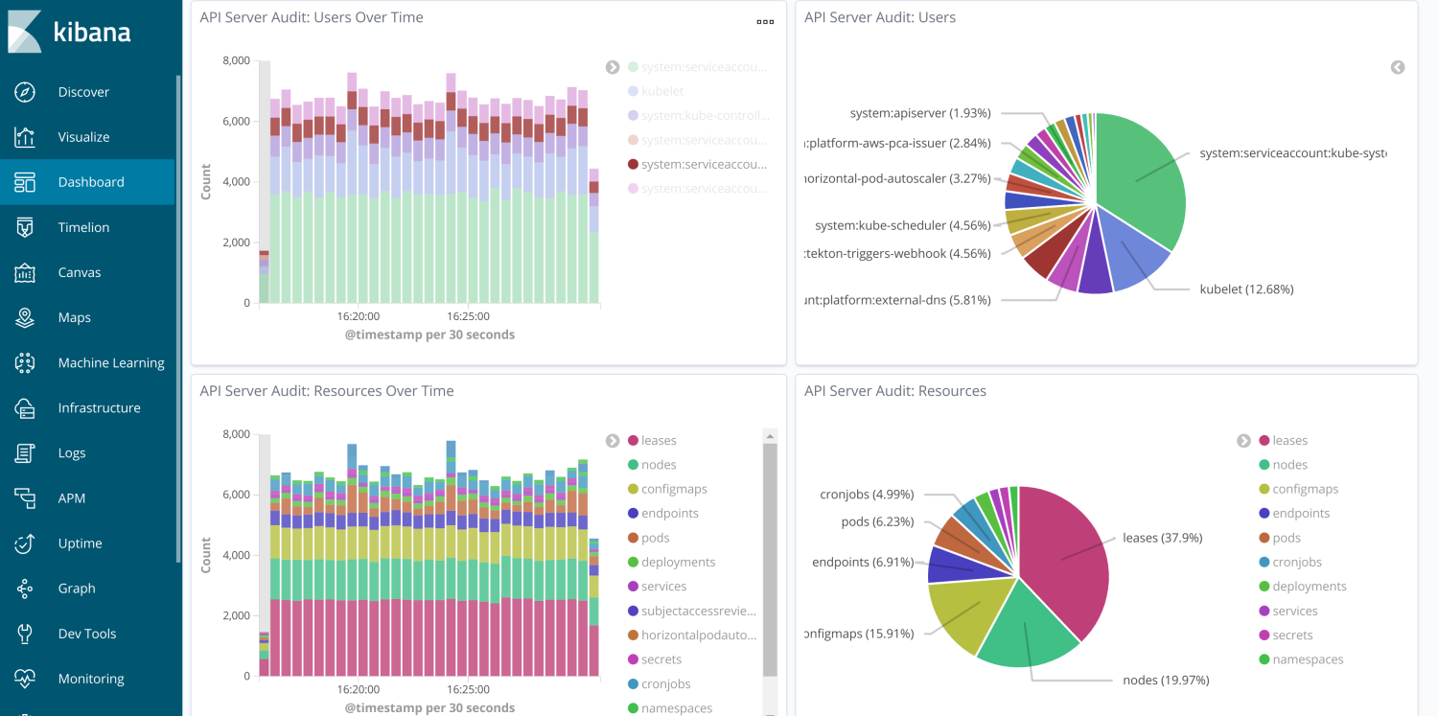Click 'API Server Audit: Users Over Time' title
This screenshot has height=716, width=1438.
pyautogui.click(x=312, y=17)
